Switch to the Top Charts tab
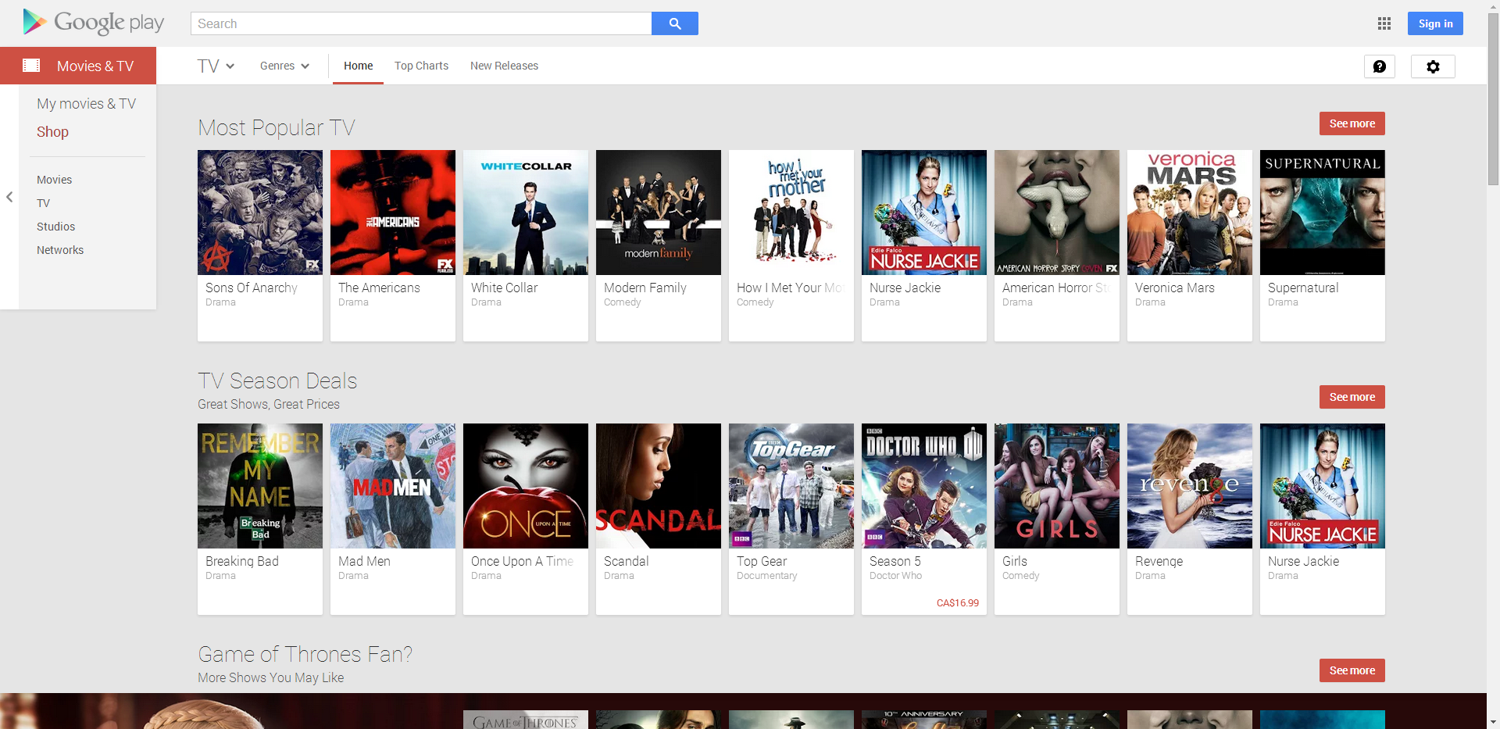The width and height of the screenshot is (1500, 729). [421, 66]
